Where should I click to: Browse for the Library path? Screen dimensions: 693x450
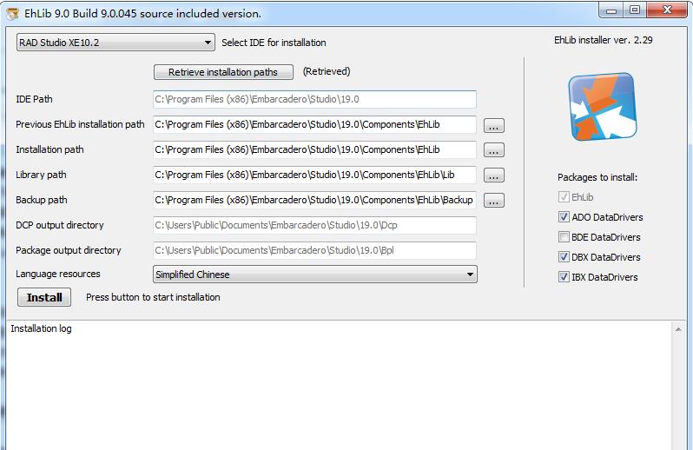tap(493, 175)
